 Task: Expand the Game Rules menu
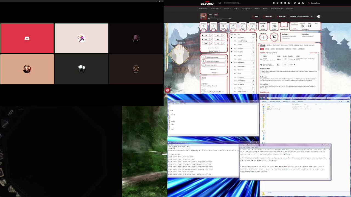pos(216,9)
